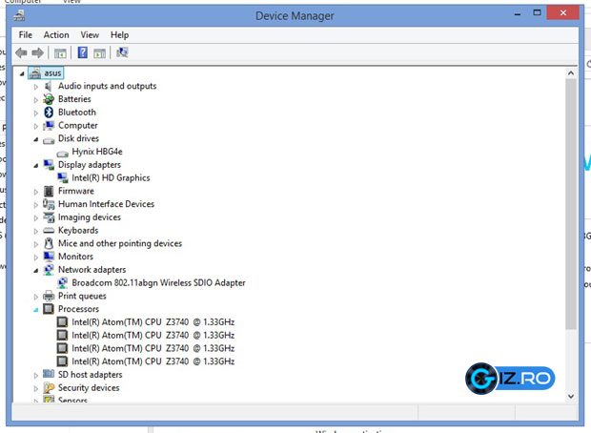
Task: Open the Help menu
Action: (x=119, y=34)
